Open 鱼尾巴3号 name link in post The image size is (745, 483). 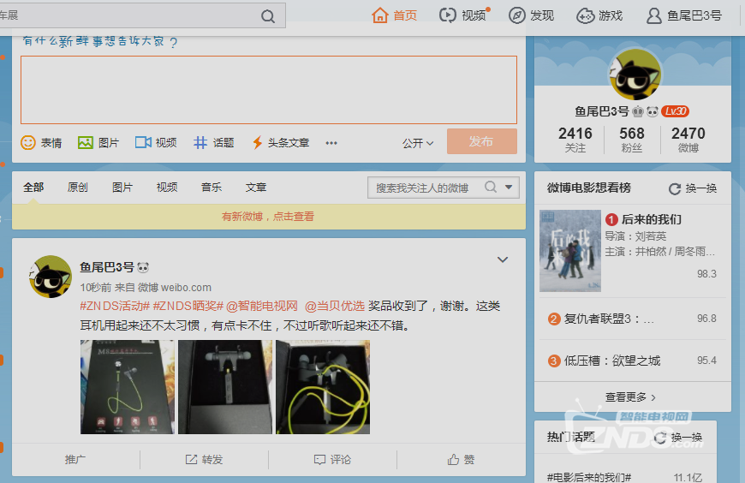107,267
